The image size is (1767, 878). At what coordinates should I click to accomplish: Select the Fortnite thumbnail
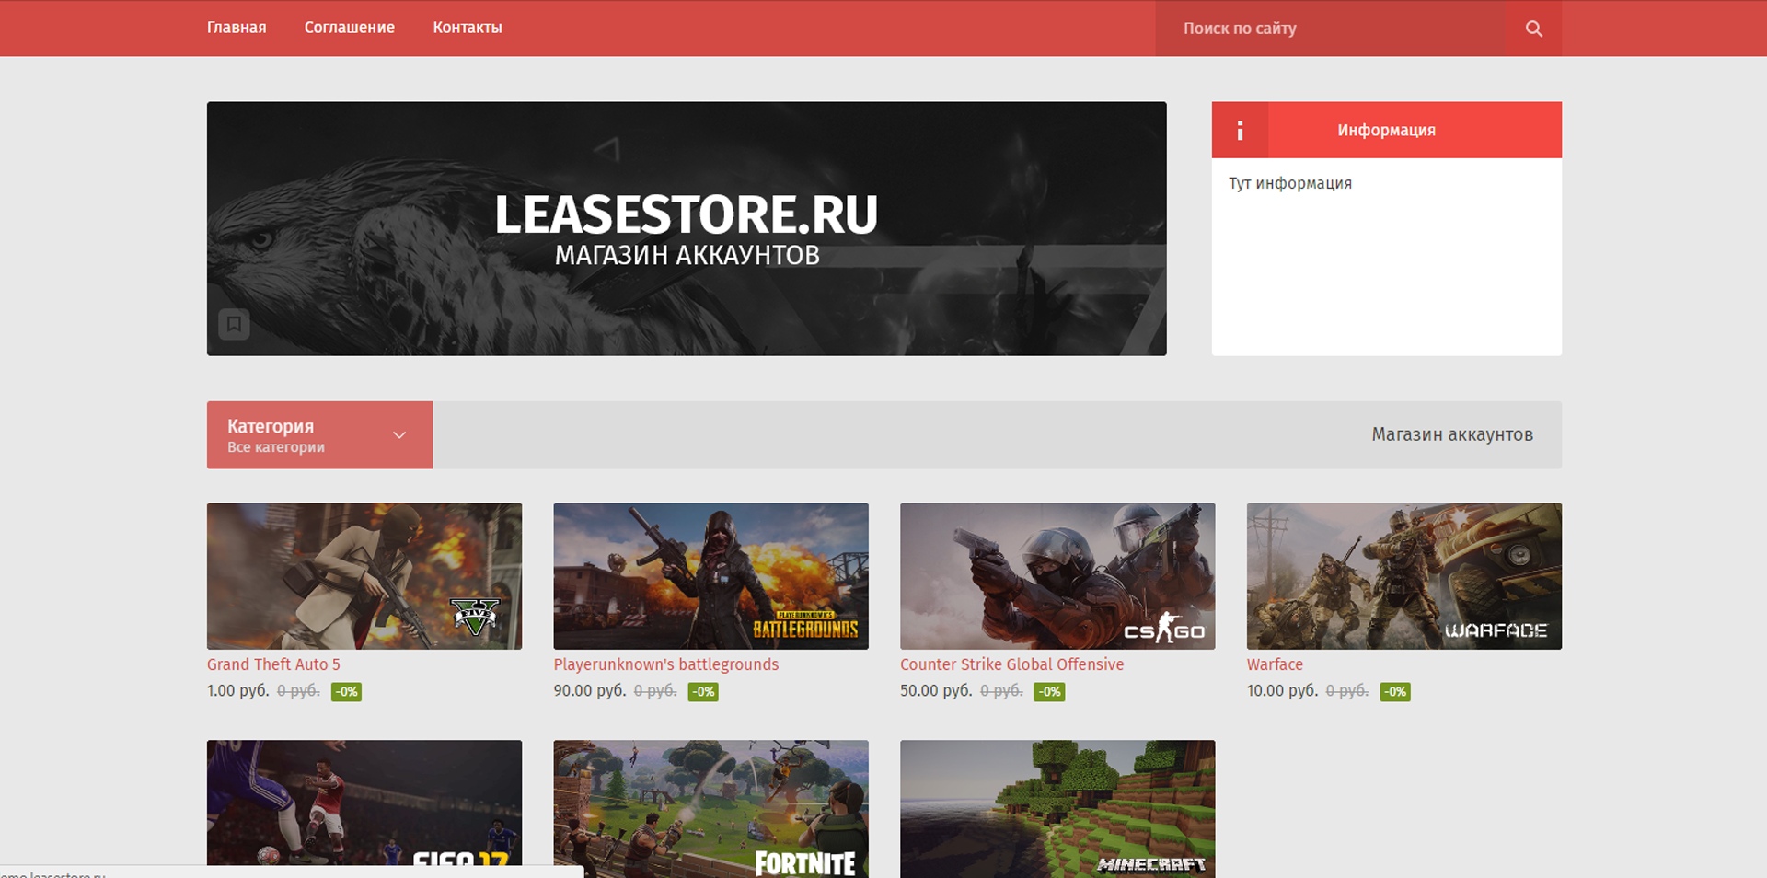click(x=710, y=805)
